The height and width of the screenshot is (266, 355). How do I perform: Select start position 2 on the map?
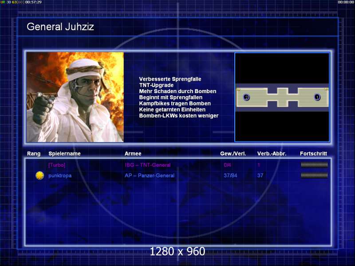click(x=246, y=97)
